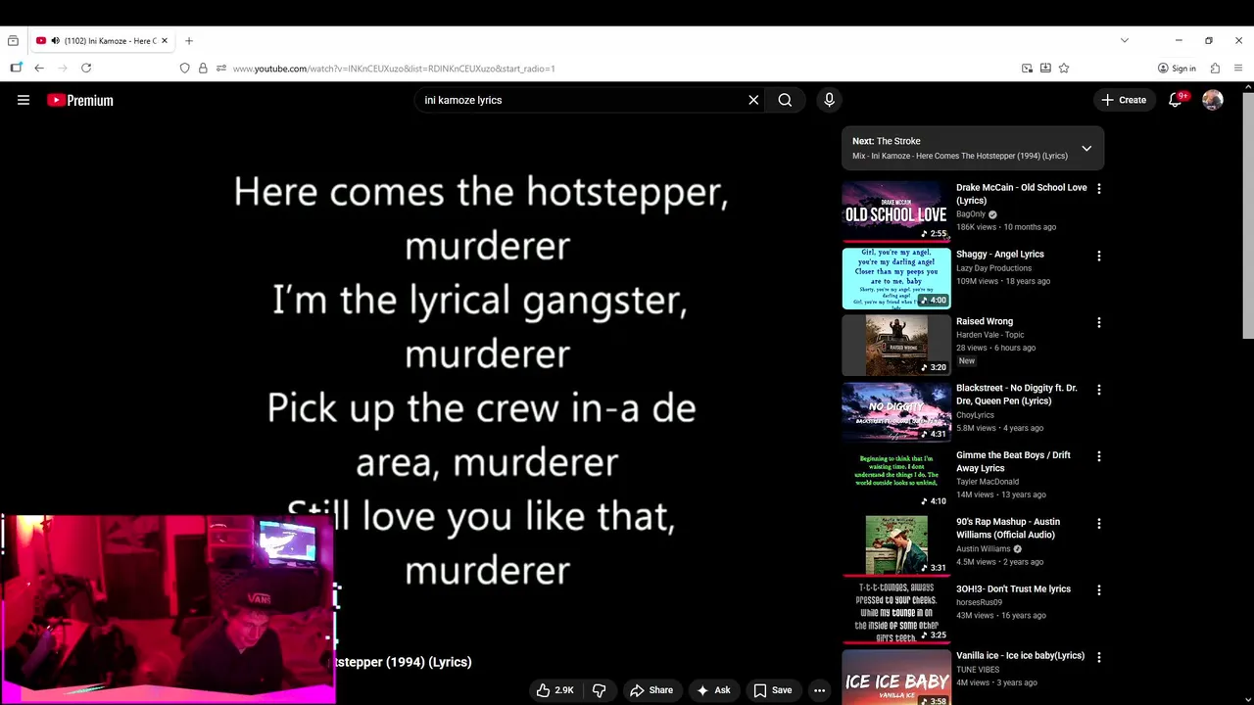The width and height of the screenshot is (1254, 705).
Task: Open the YouTube guide hamburger menu
Action: click(x=24, y=100)
